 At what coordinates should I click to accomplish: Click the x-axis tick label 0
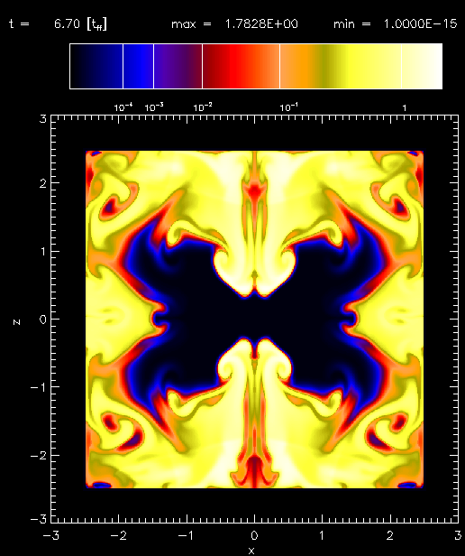coord(254,535)
